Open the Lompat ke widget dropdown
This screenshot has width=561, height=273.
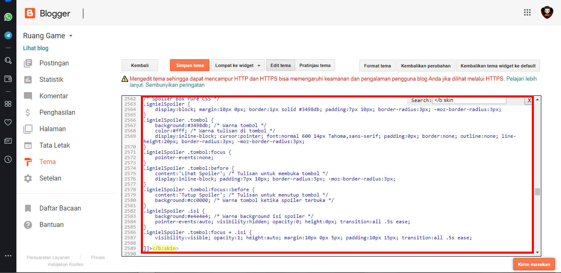click(x=237, y=65)
